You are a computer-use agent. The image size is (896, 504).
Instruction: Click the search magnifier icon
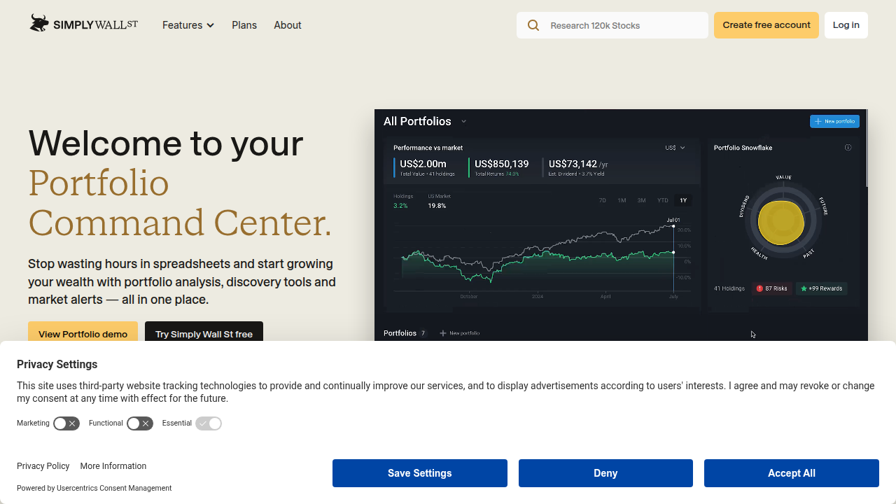click(533, 25)
